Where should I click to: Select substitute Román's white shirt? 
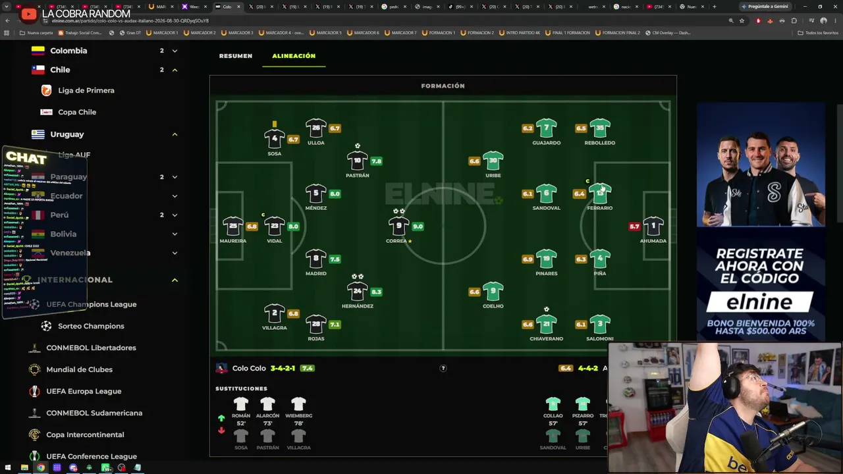click(x=241, y=404)
